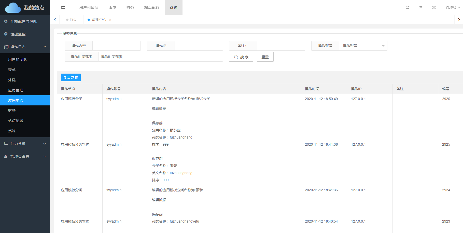The width and height of the screenshot is (463, 233).
Task: Toggle fullscreen with the expand icon
Action: pos(434,7)
